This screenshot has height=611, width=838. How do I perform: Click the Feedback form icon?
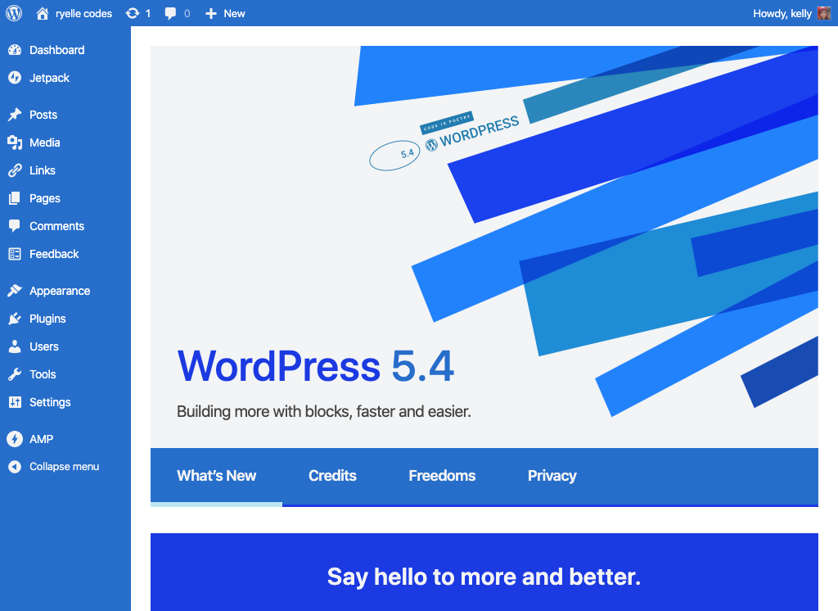coord(15,254)
